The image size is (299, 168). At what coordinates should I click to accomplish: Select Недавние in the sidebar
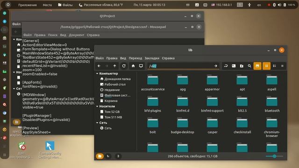tap(110, 90)
